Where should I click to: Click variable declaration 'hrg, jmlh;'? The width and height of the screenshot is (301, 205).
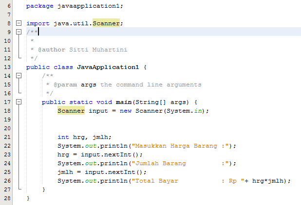[92, 137]
